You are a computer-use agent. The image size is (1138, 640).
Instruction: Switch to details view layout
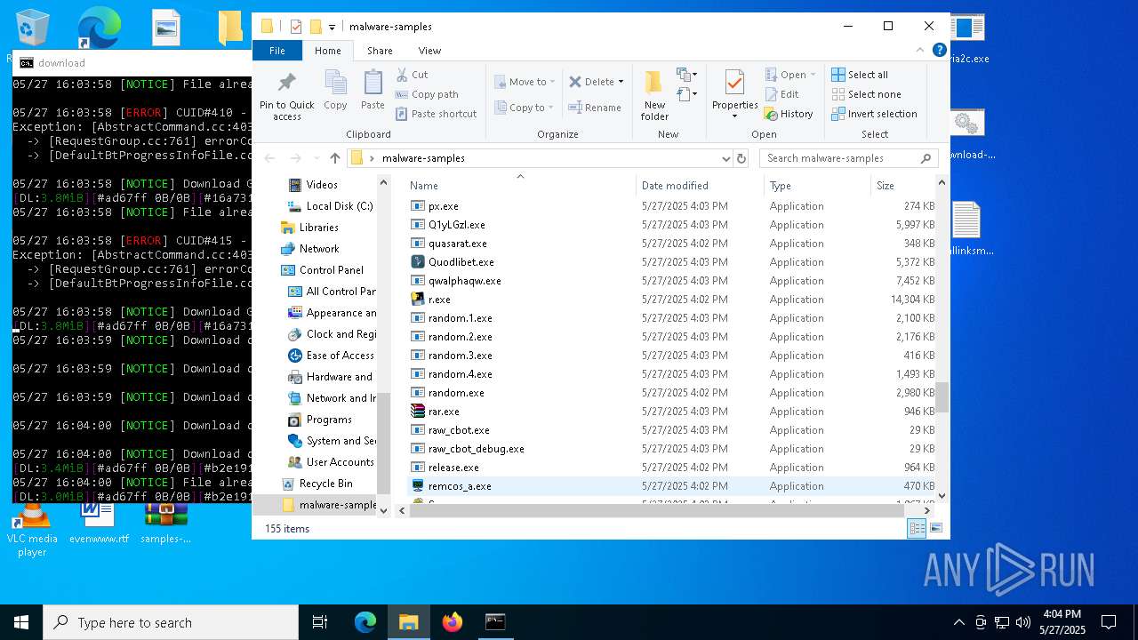pos(917,529)
